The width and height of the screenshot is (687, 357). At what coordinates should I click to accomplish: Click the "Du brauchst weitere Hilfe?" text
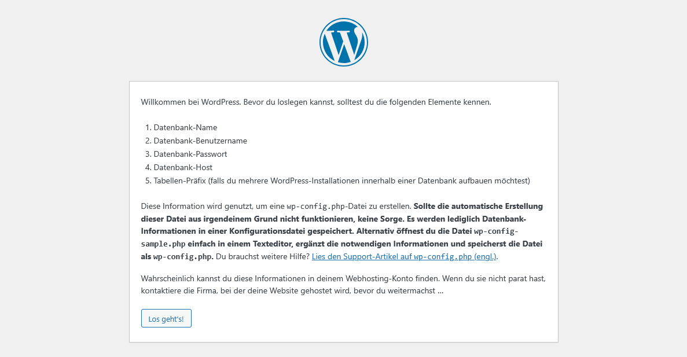pos(262,256)
